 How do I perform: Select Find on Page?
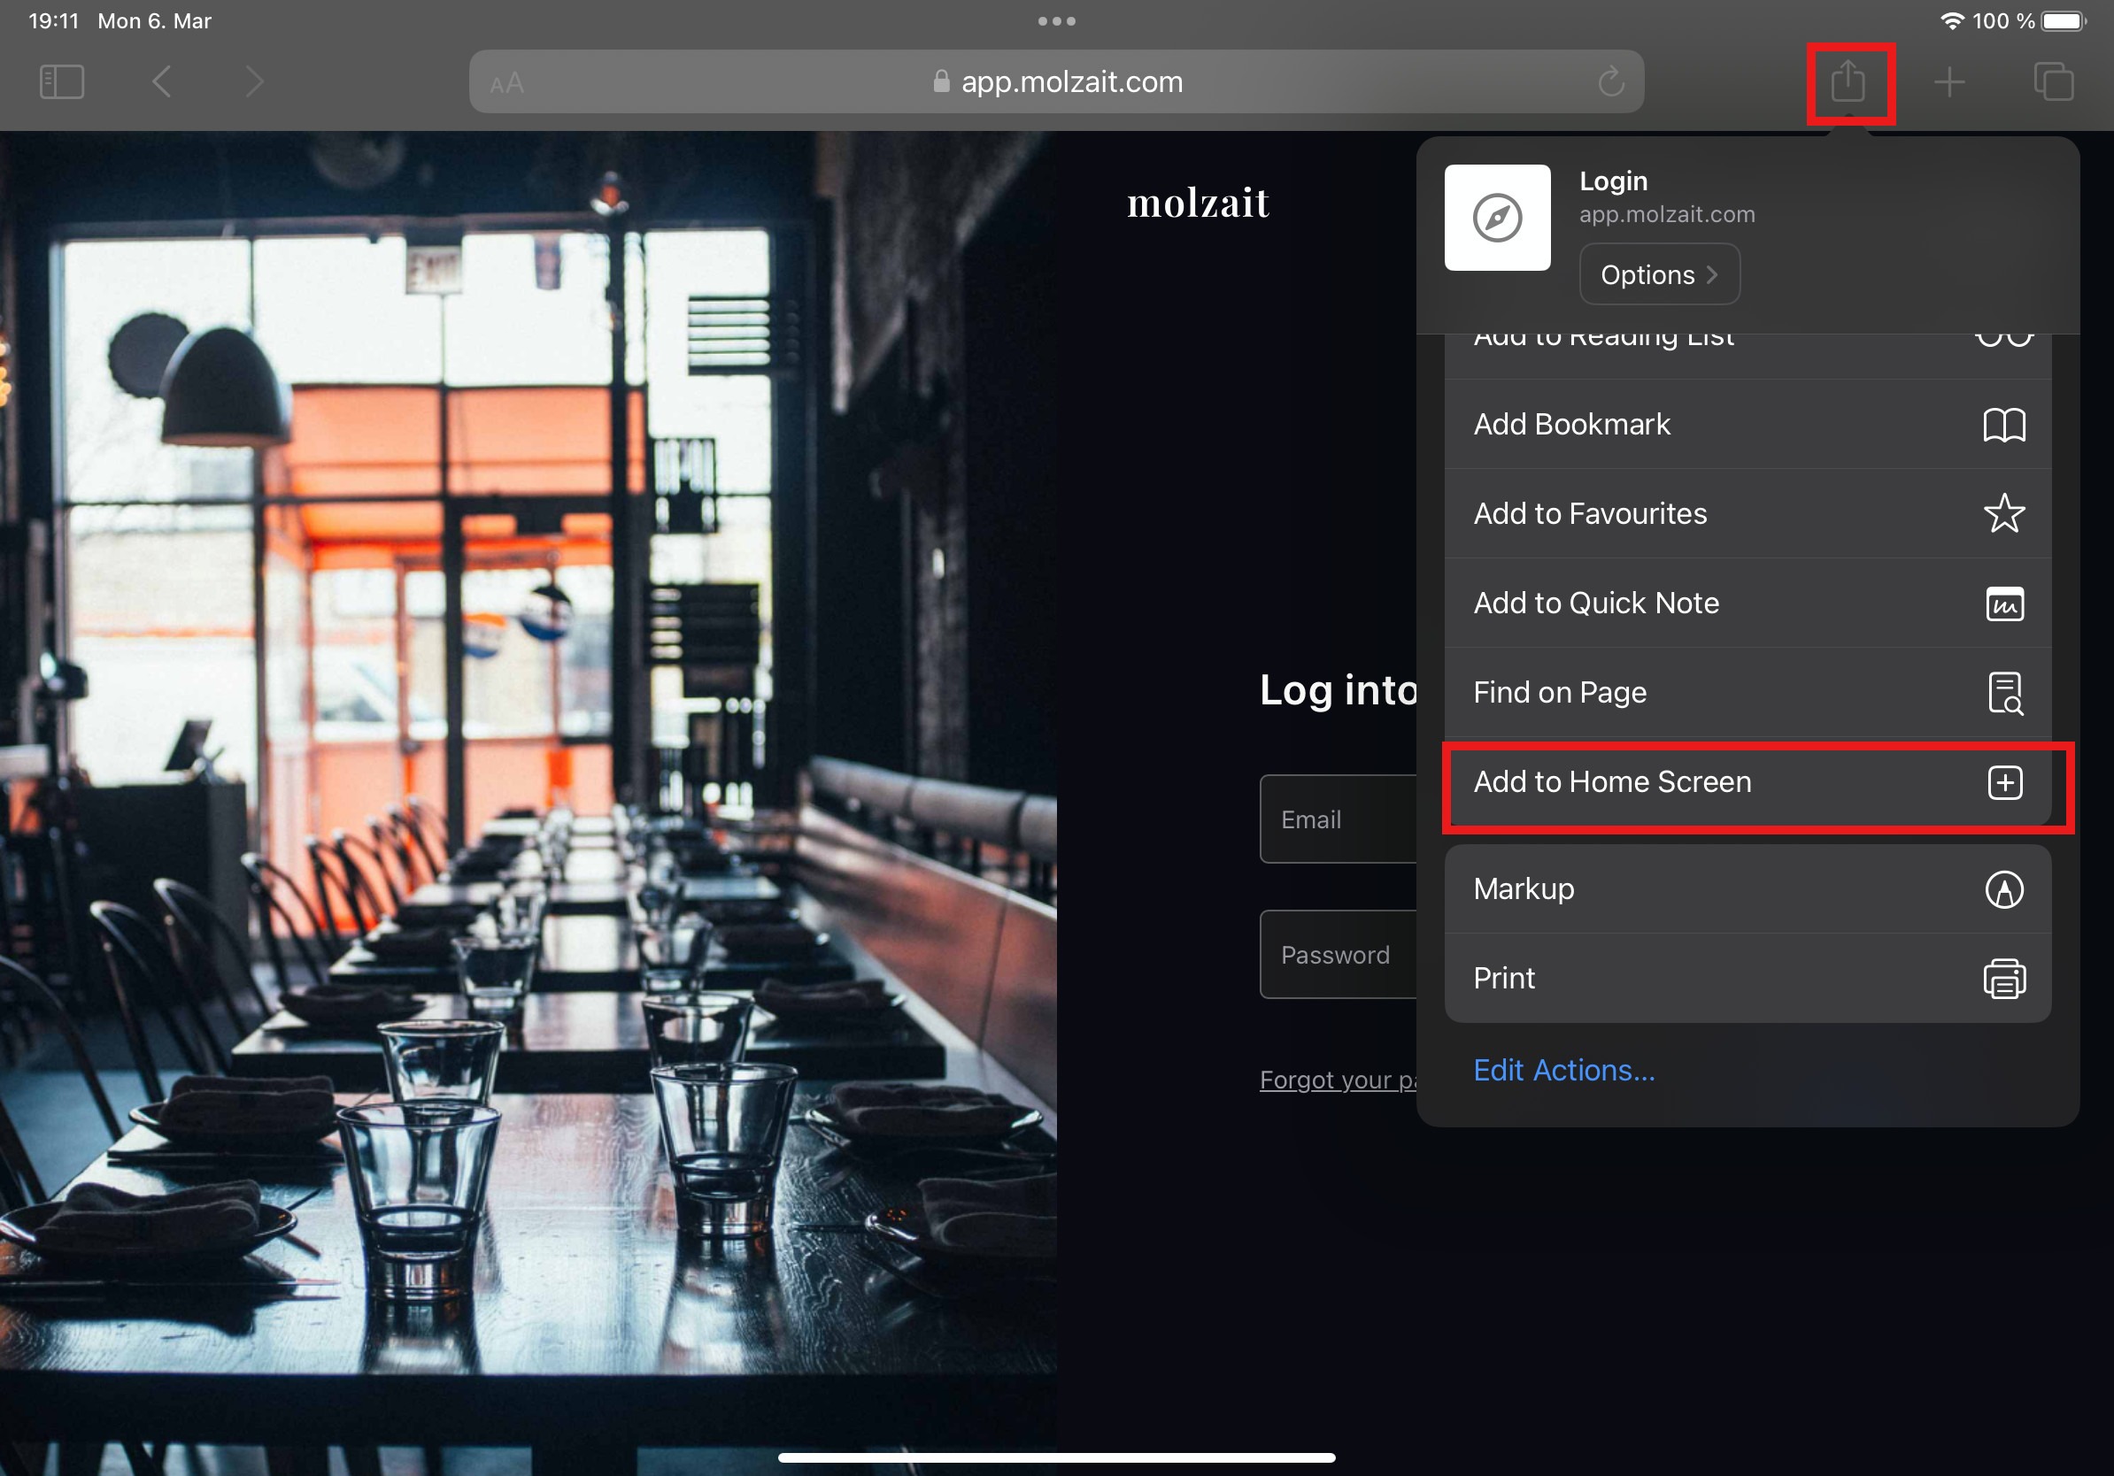1748,692
